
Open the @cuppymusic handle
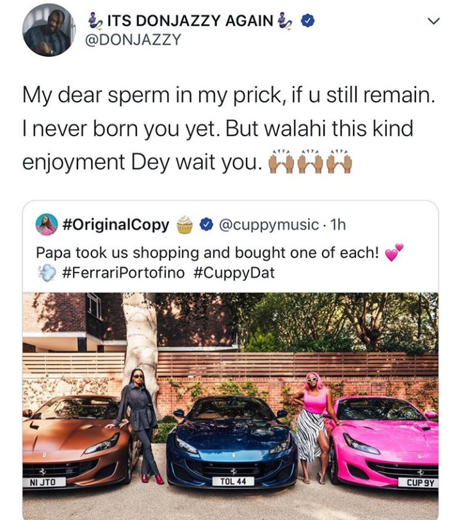pyautogui.click(x=268, y=225)
